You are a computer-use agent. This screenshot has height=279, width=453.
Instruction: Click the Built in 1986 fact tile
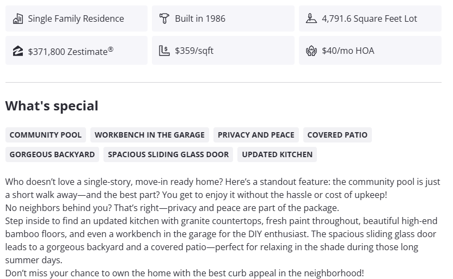tap(223, 18)
